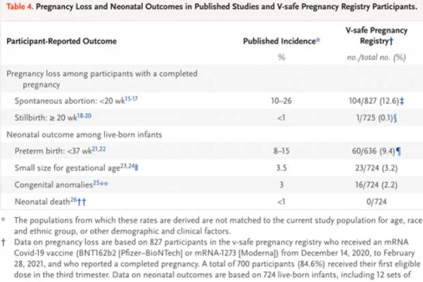Click the Participant-Reported Outcome column header
The image size is (423, 282).
tap(62, 40)
